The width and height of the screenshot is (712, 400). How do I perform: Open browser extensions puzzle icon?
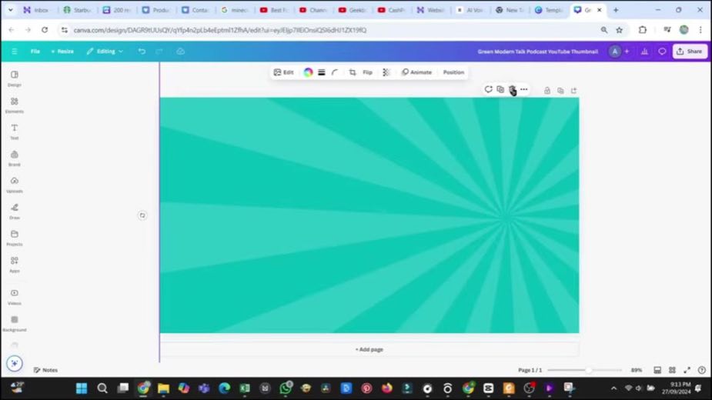642,30
